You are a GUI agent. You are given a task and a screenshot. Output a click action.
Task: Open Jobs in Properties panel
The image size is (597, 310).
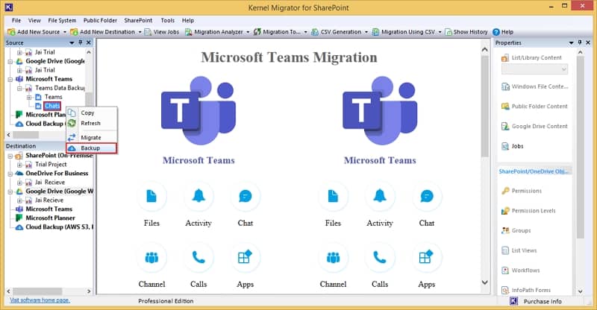pyautogui.click(x=513, y=146)
